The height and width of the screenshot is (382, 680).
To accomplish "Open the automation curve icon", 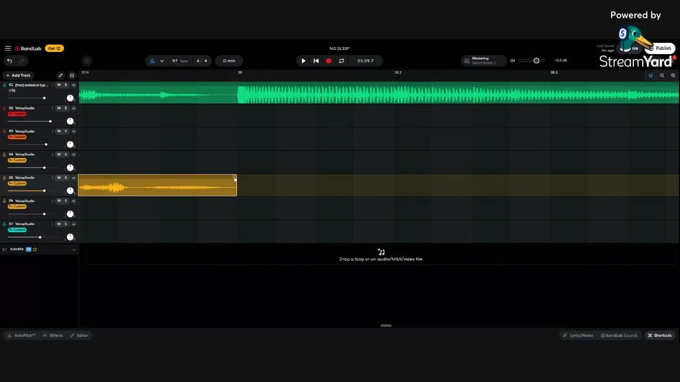I will (x=61, y=75).
